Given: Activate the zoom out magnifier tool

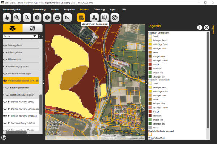Looking at the screenshot, I should pos(27,18).
